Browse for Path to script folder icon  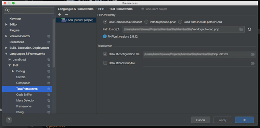coord(241,29)
